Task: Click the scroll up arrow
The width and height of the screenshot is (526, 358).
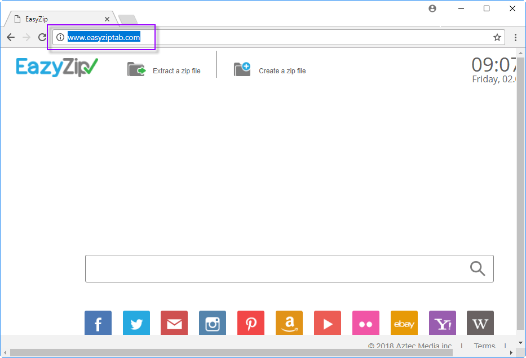Action: pos(520,52)
